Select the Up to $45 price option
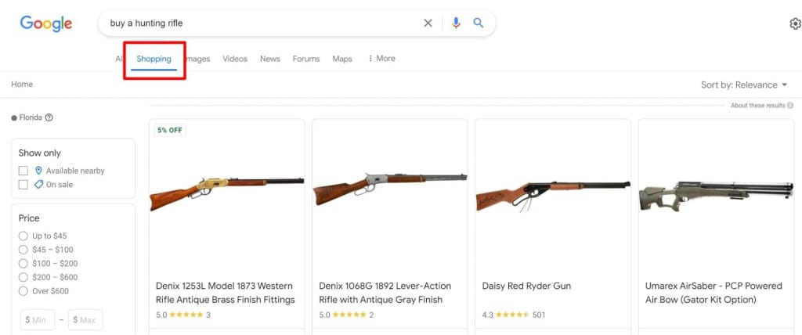Viewport: 802px width, 335px height. coord(23,236)
